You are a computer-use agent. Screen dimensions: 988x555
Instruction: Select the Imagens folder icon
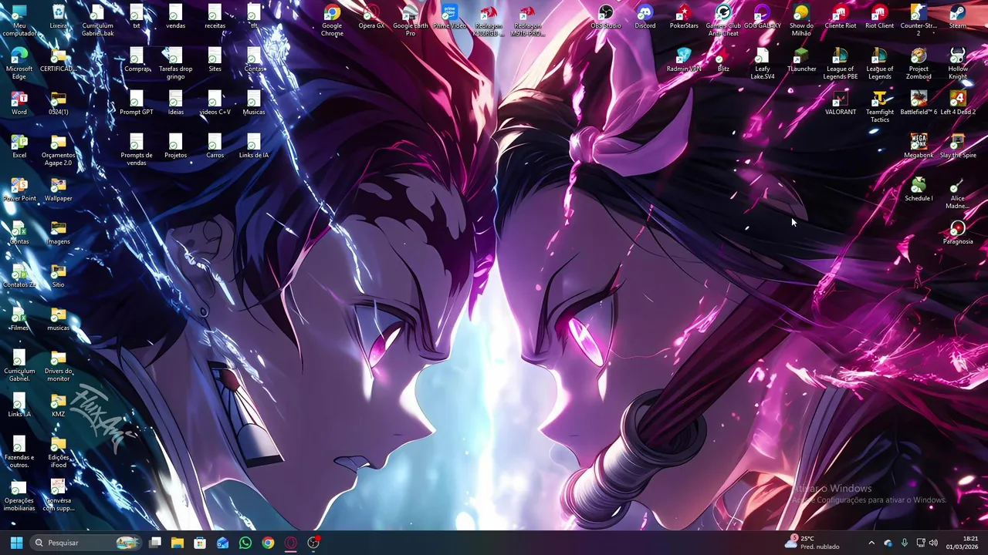click(59, 233)
